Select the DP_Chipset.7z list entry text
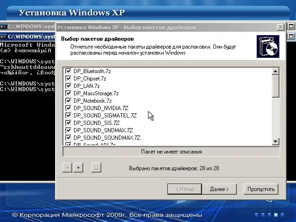Viewport: 296px width, 222px height. [x=90, y=79]
